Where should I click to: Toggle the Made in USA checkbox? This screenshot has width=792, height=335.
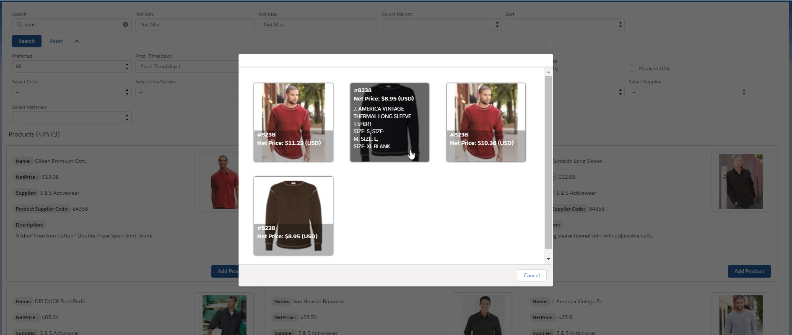(632, 68)
